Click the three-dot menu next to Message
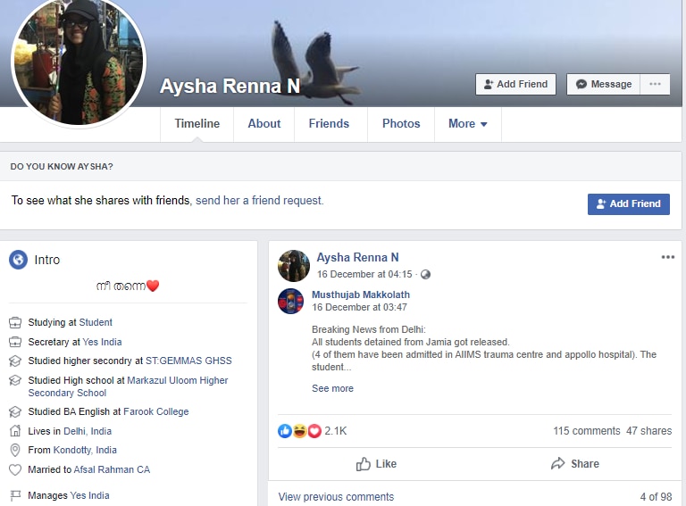This screenshot has height=506, width=686. click(655, 84)
